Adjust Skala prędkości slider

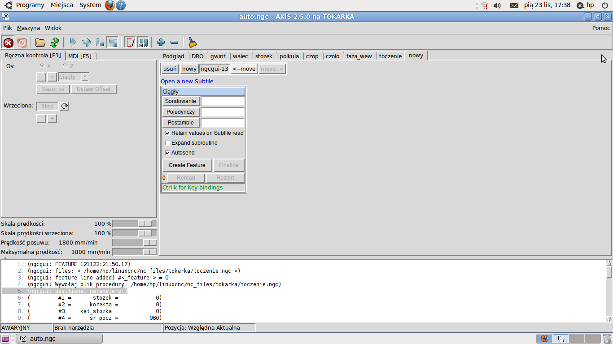[x=135, y=224]
